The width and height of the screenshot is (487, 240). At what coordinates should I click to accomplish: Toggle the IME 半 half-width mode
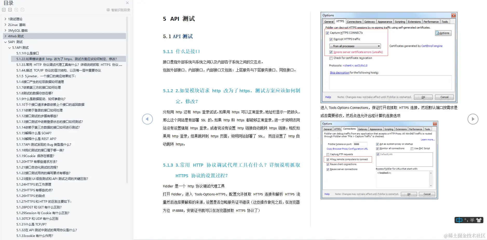click(472, 220)
